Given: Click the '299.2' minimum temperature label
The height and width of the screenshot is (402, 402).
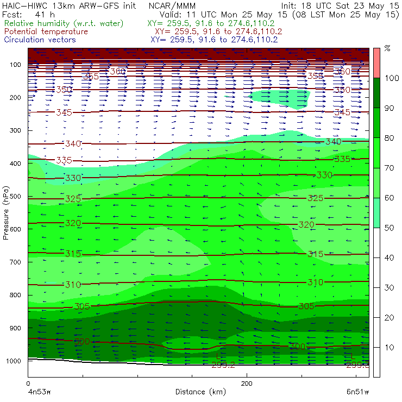Looking at the screenshot, I should click(x=223, y=365).
